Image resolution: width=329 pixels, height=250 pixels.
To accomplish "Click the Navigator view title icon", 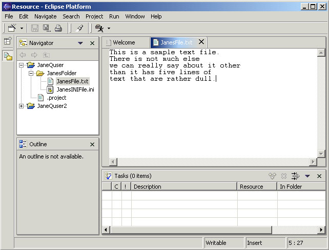I will [x=23, y=43].
